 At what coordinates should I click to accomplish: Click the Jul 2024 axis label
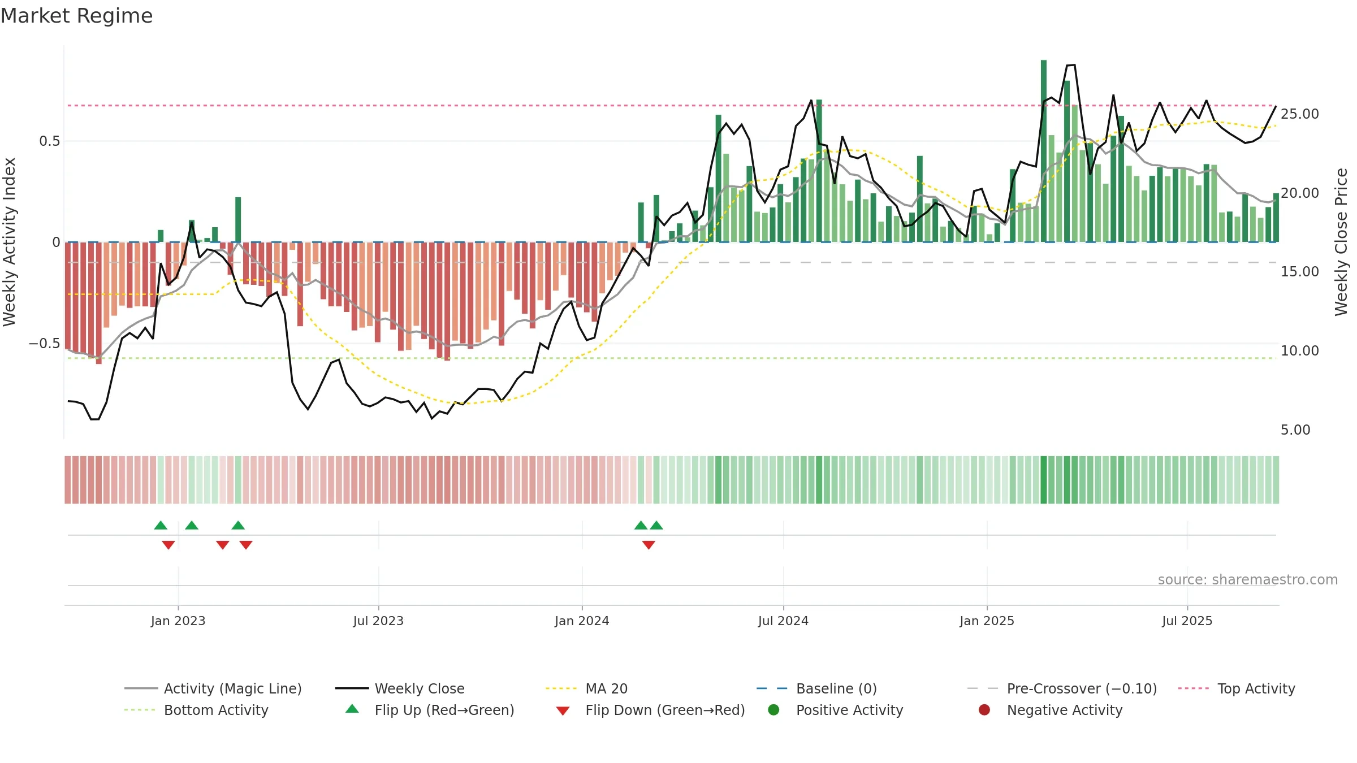click(783, 621)
